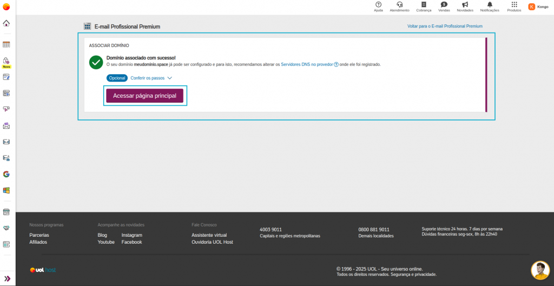
Task: Click Voltar para o E-mail Profissional Premium
Action: tap(445, 26)
